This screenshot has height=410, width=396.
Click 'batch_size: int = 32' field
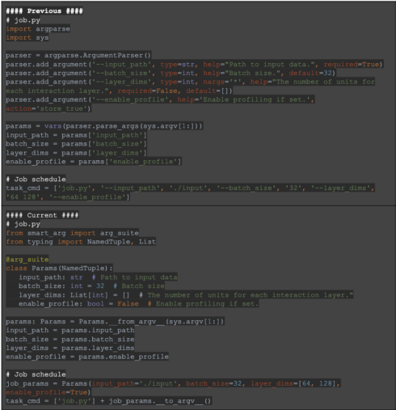click(x=61, y=286)
